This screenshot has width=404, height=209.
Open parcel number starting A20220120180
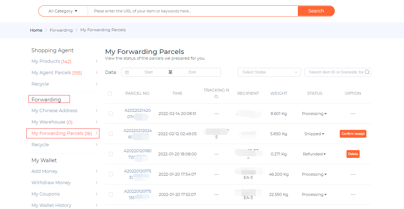pos(138,154)
